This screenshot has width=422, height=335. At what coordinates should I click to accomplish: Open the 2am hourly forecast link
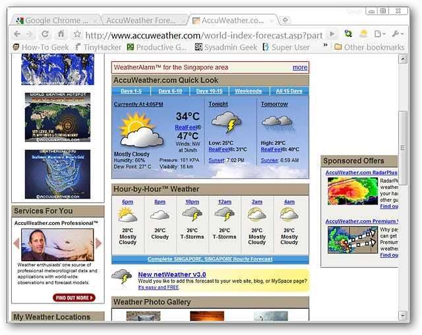point(256,202)
